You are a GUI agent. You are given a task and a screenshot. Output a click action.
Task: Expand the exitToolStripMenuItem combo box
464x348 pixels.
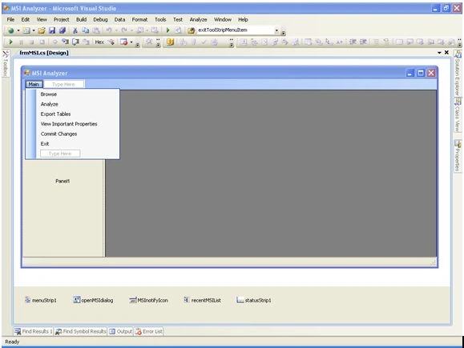tap(276, 30)
